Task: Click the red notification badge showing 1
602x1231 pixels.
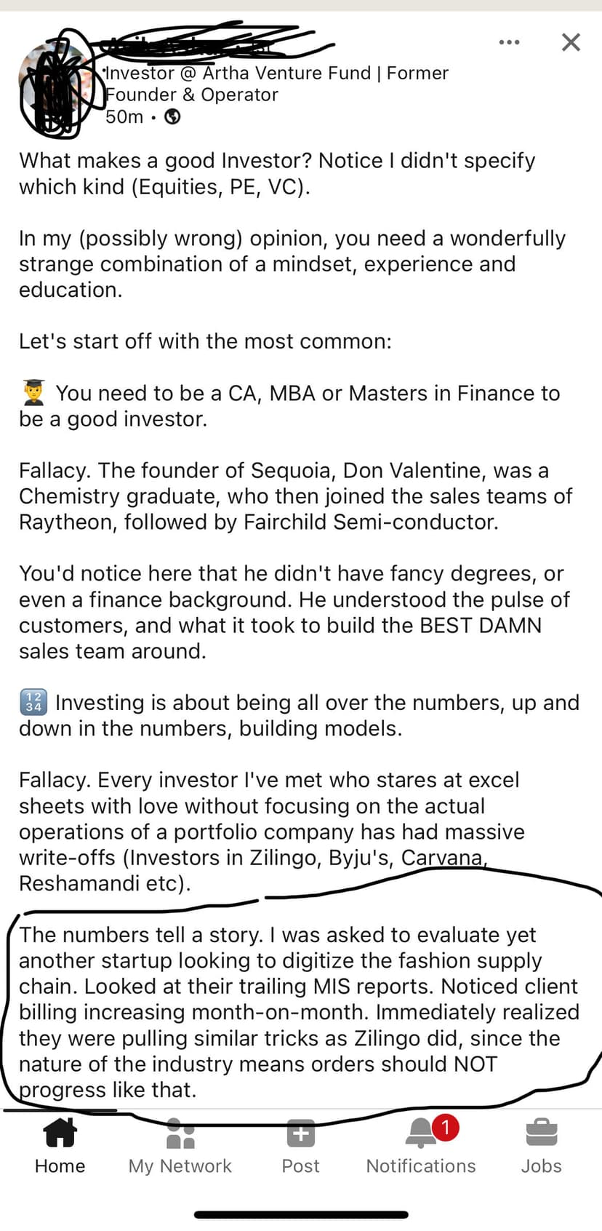Action: [x=445, y=1127]
